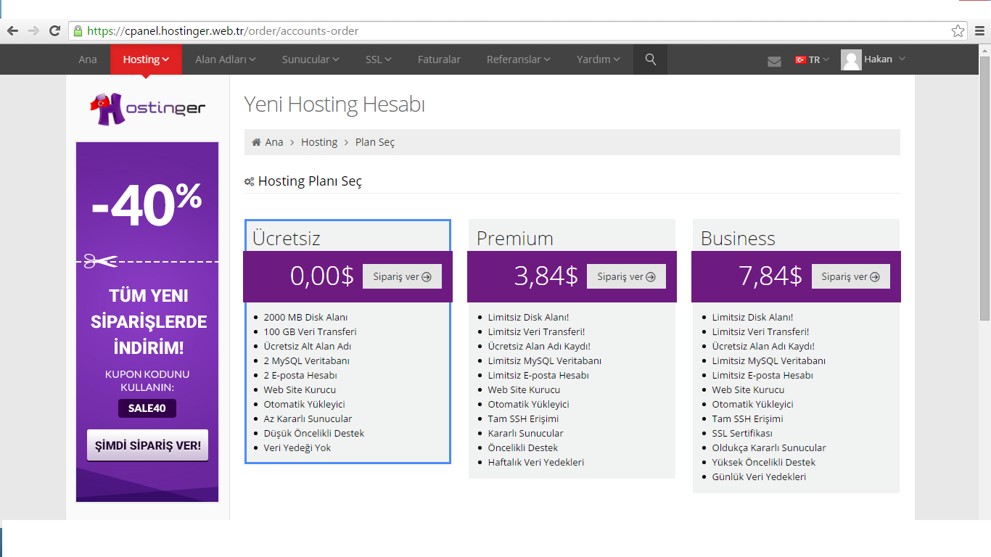
Task: Order the Business plan with Sipariş ver
Action: click(850, 276)
